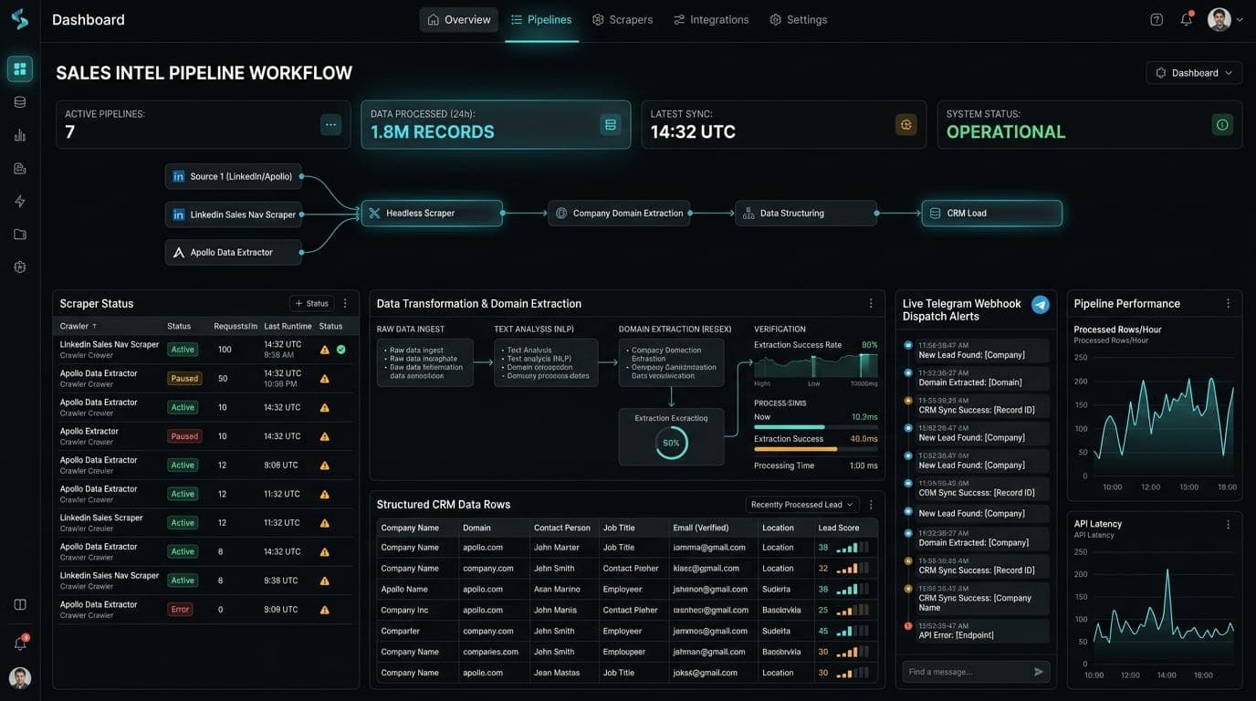Image resolution: width=1256 pixels, height=701 pixels.
Task: Open Scraper Status panel options menu
Action: click(345, 304)
